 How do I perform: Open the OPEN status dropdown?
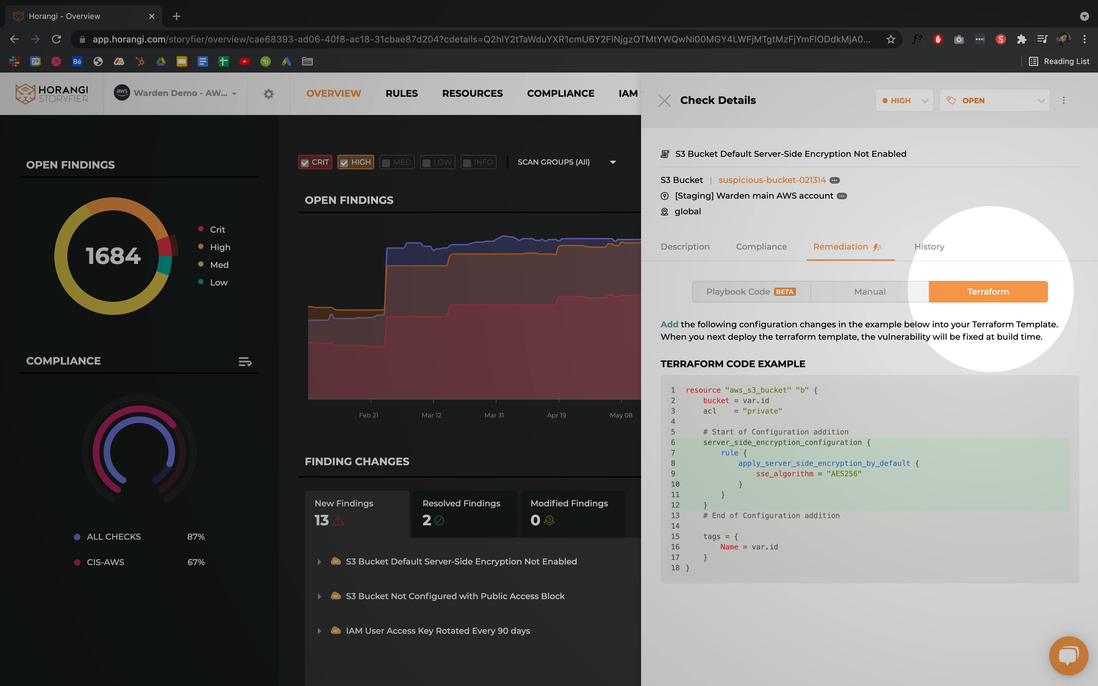click(994, 100)
